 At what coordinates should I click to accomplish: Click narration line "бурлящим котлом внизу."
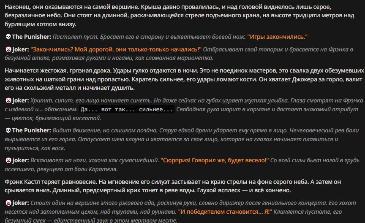[41, 24]
